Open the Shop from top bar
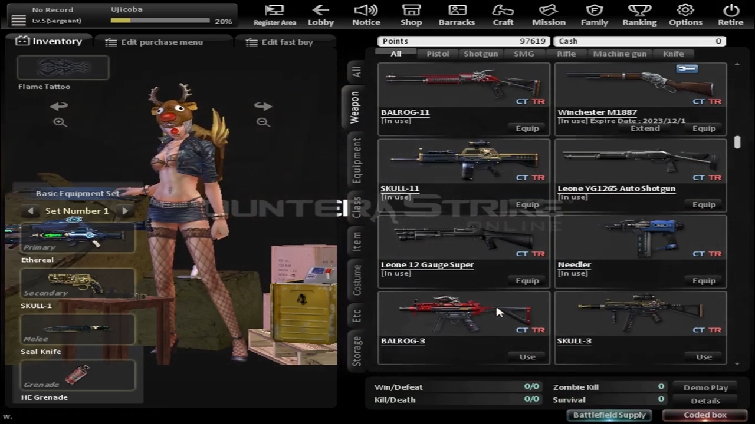755x424 pixels. 411,15
